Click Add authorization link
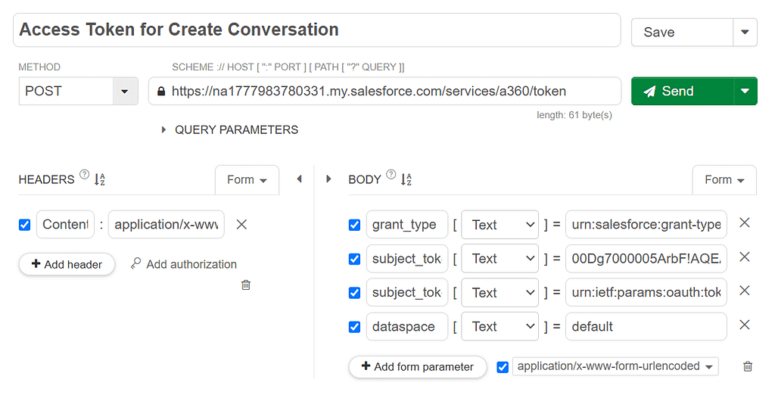Viewport: 775px width, 395px height. [191, 265]
